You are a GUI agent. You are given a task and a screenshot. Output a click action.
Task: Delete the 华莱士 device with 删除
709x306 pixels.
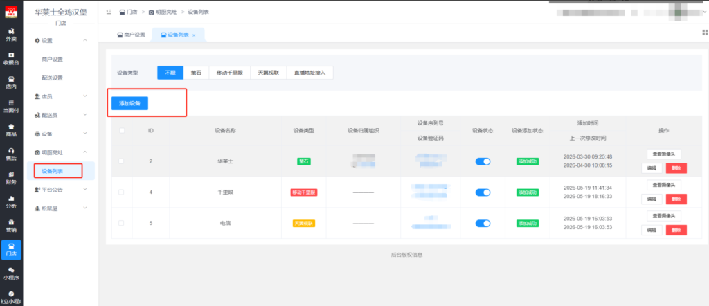676,169
